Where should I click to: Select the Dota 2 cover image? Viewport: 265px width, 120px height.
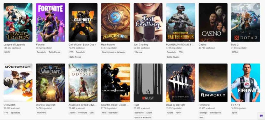coord(246,22)
